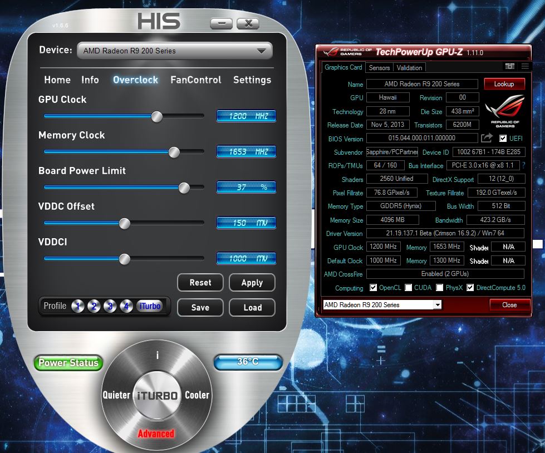Open the HIS Settings tab
The height and width of the screenshot is (453, 545).
pos(252,80)
